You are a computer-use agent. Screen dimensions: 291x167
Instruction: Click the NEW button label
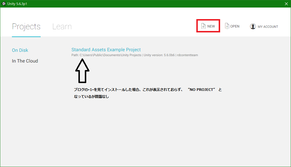(211, 26)
